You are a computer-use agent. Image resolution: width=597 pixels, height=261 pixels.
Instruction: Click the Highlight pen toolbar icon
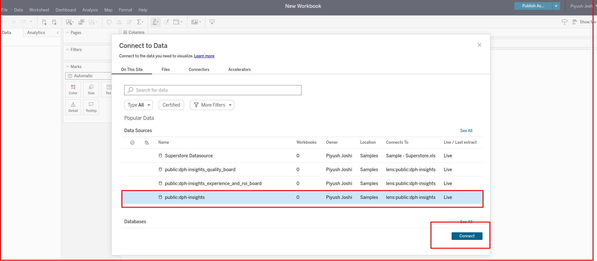point(155,22)
